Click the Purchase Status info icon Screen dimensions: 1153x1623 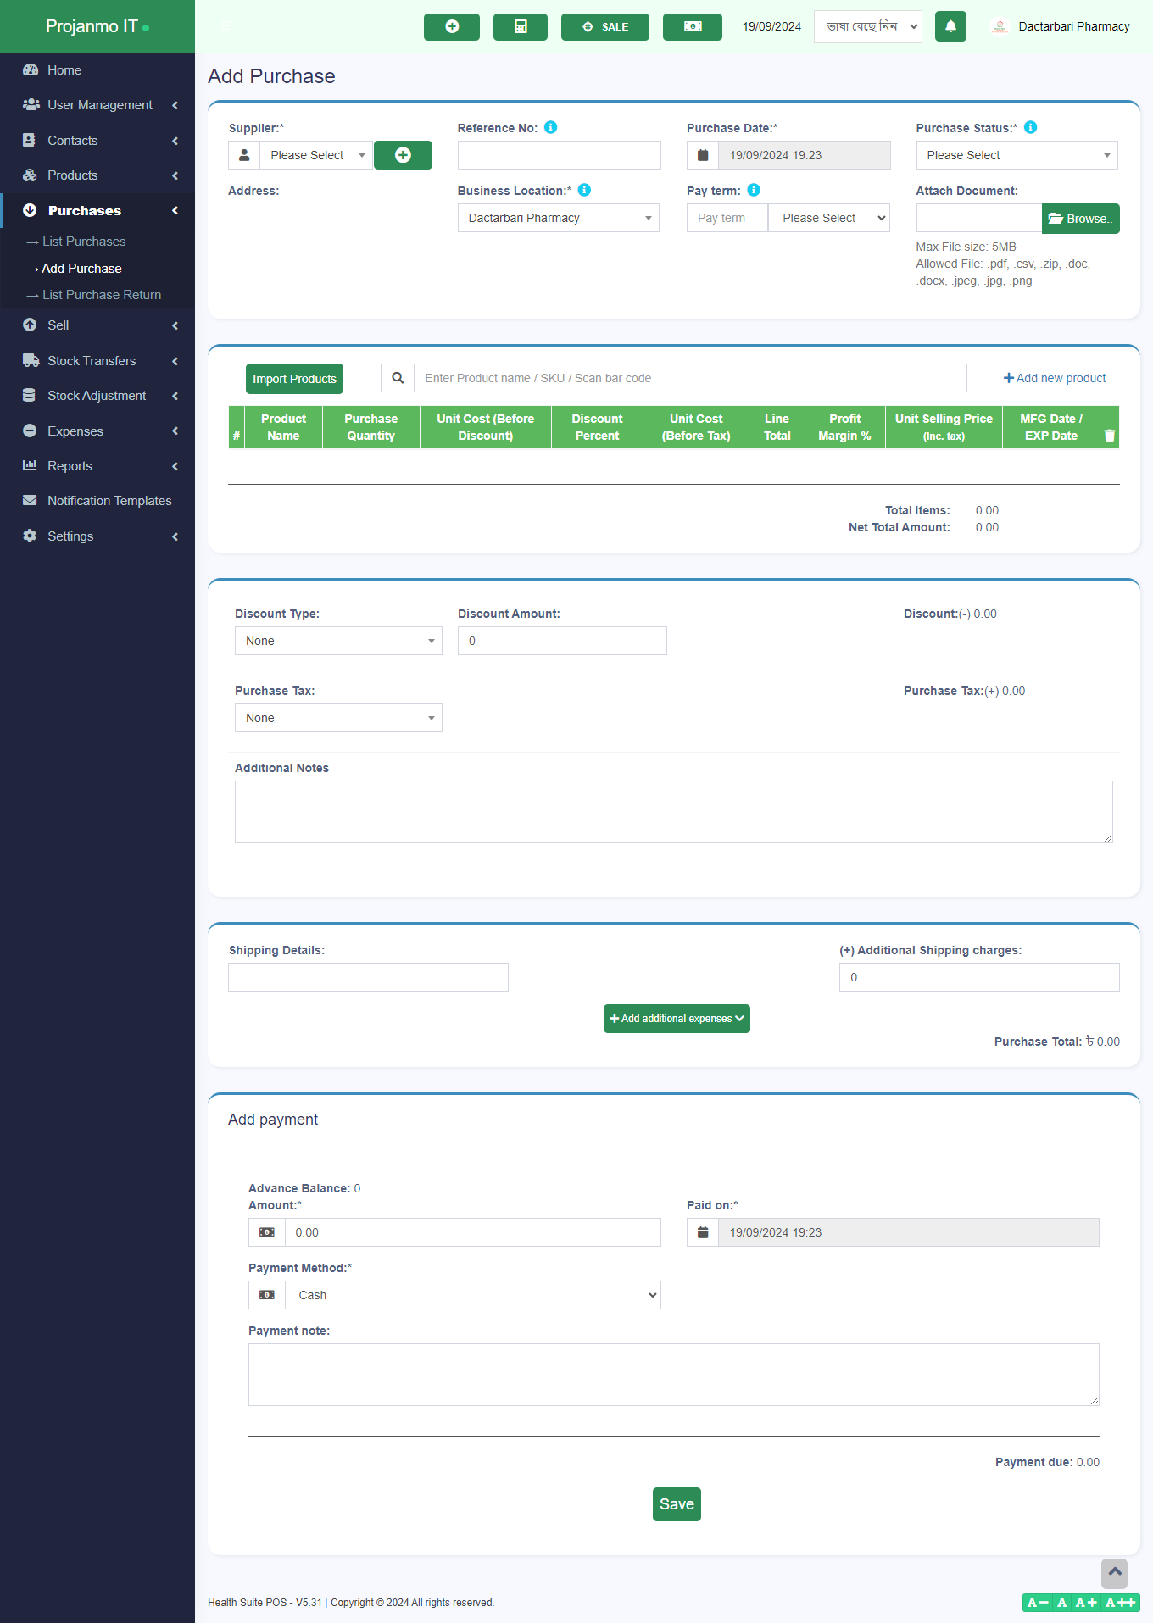pos(1031,127)
